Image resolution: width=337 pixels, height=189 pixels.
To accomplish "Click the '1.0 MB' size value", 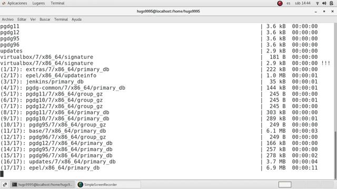I will click(276, 76).
